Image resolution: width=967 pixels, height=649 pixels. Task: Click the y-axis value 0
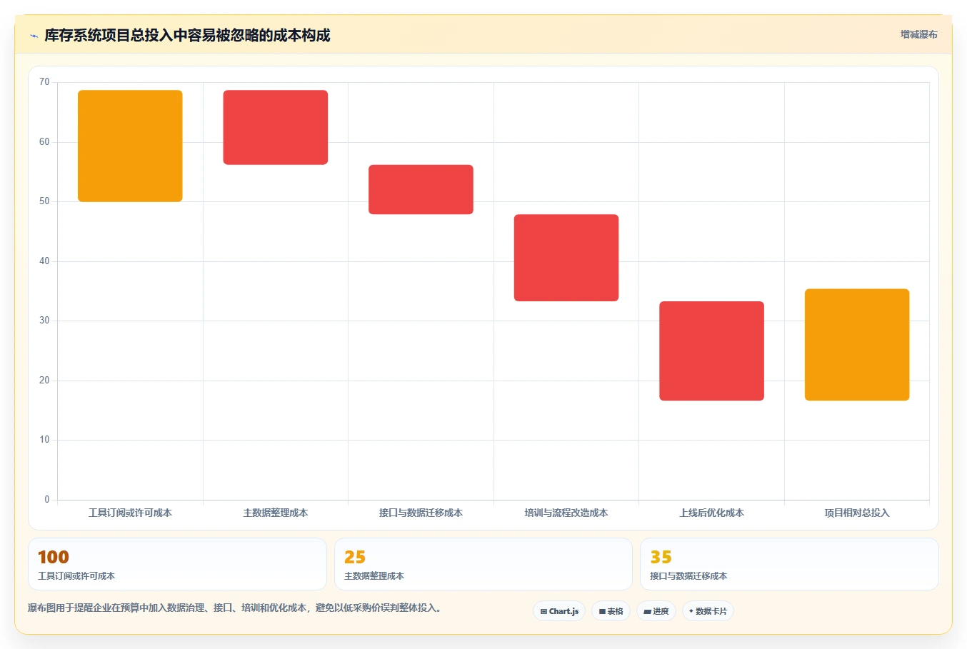(47, 500)
